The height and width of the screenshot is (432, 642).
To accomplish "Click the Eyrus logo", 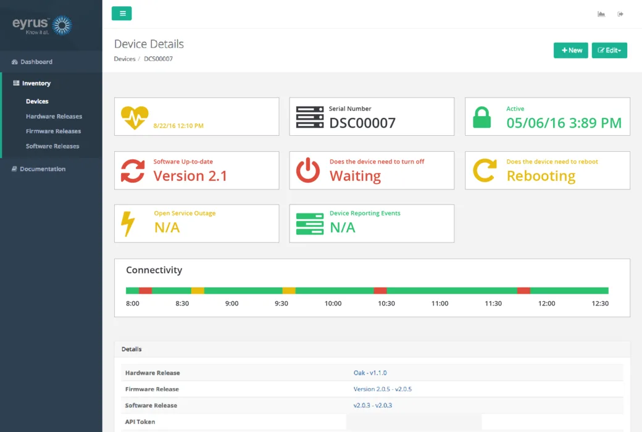I will coord(42,25).
